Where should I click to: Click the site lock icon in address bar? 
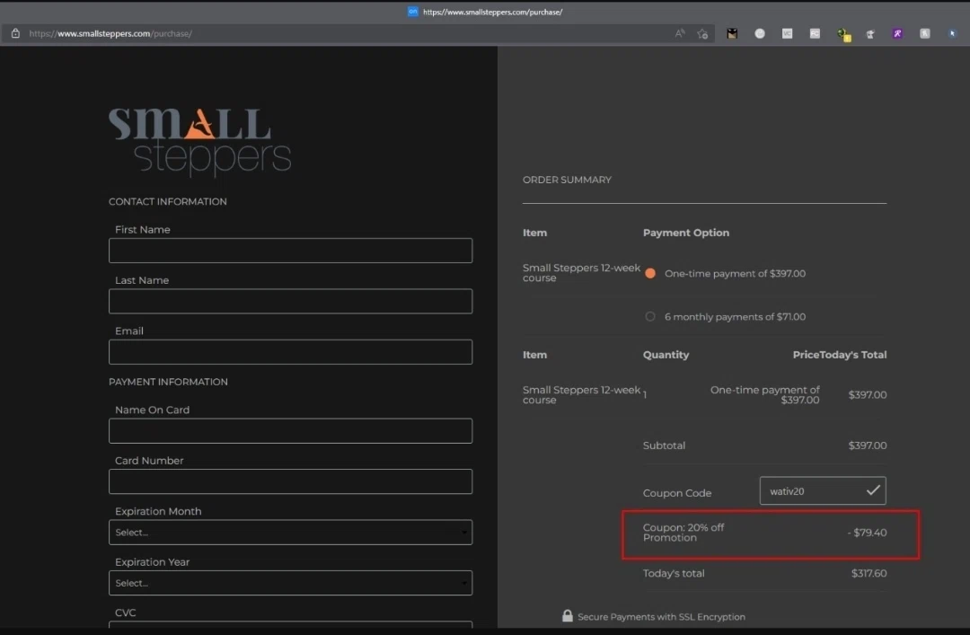click(x=15, y=33)
